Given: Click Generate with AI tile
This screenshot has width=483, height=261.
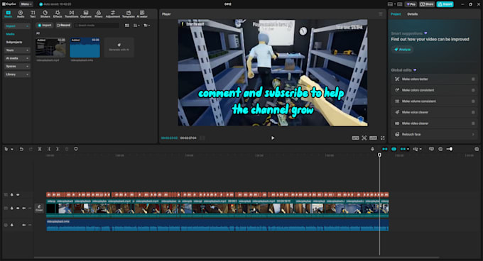Looking at the screenshot, I should tap(119, 47).
